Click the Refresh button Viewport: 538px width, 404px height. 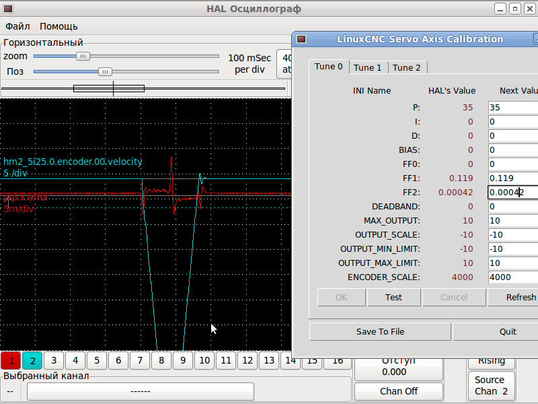click(518, 297)
